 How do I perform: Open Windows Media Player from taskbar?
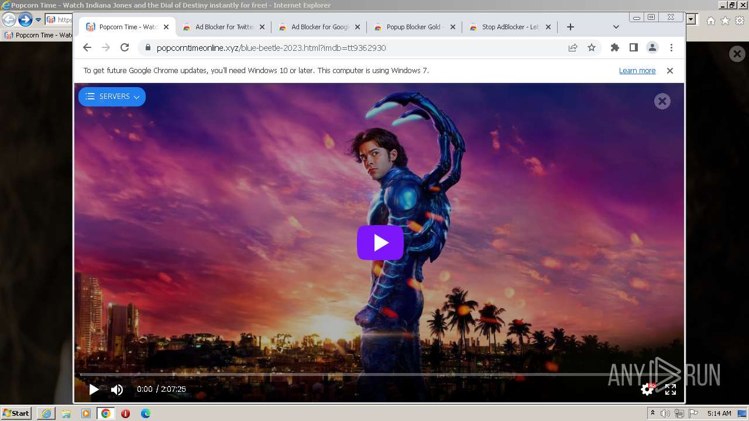pos(86,413)
